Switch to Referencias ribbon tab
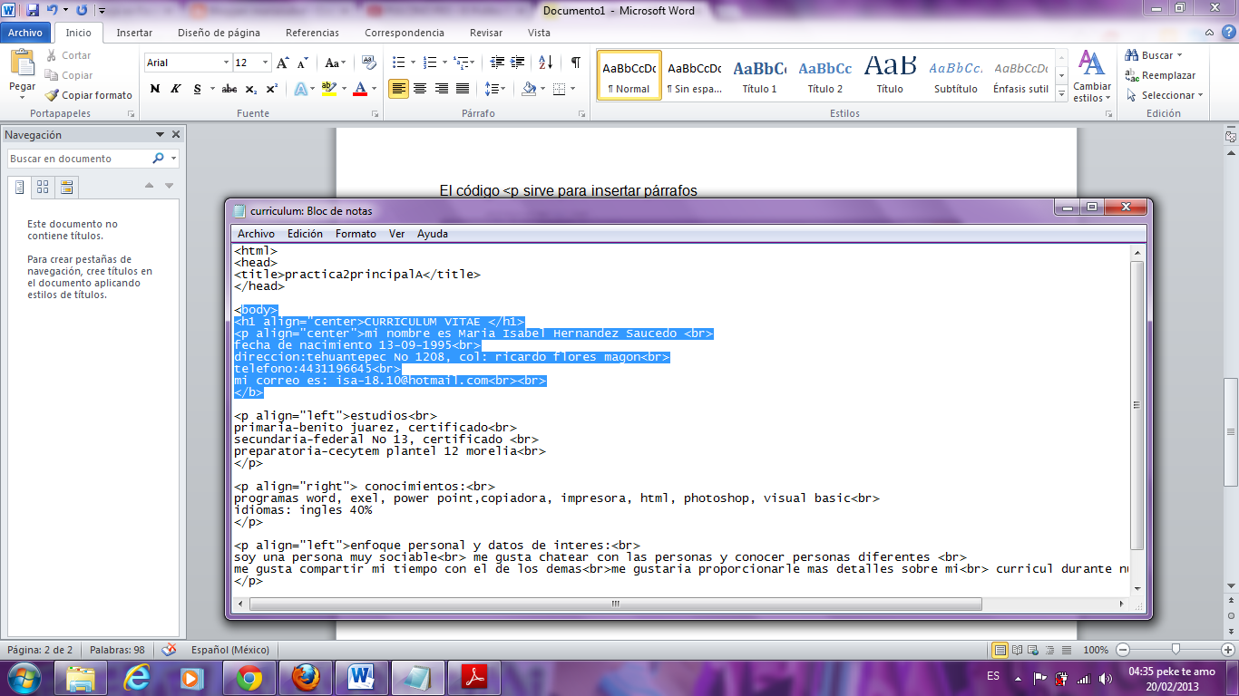 (x=312, y=33)
